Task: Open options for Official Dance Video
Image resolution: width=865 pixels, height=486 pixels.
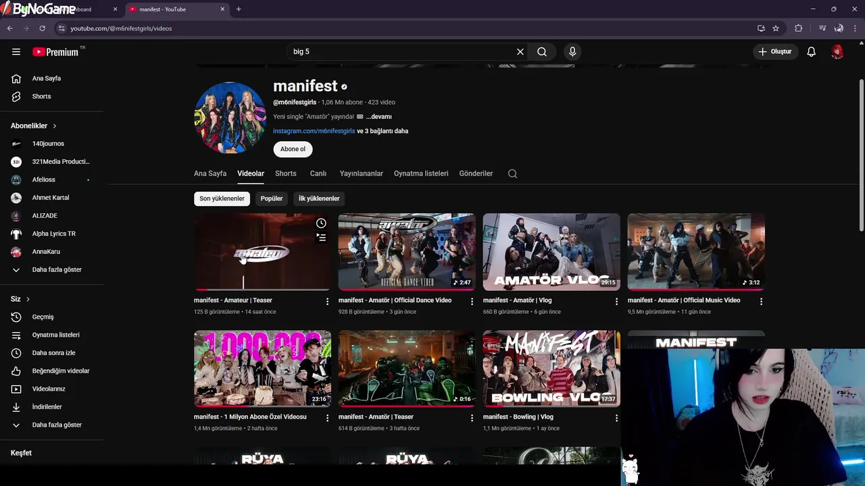Action: point(472,301)
